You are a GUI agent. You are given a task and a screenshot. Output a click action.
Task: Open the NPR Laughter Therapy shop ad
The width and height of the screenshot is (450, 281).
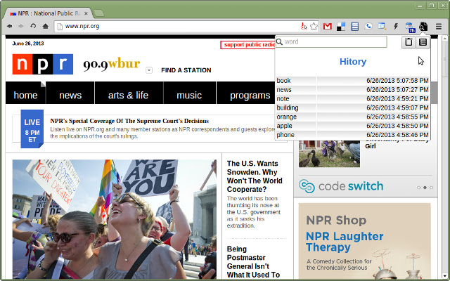point(364,241)
